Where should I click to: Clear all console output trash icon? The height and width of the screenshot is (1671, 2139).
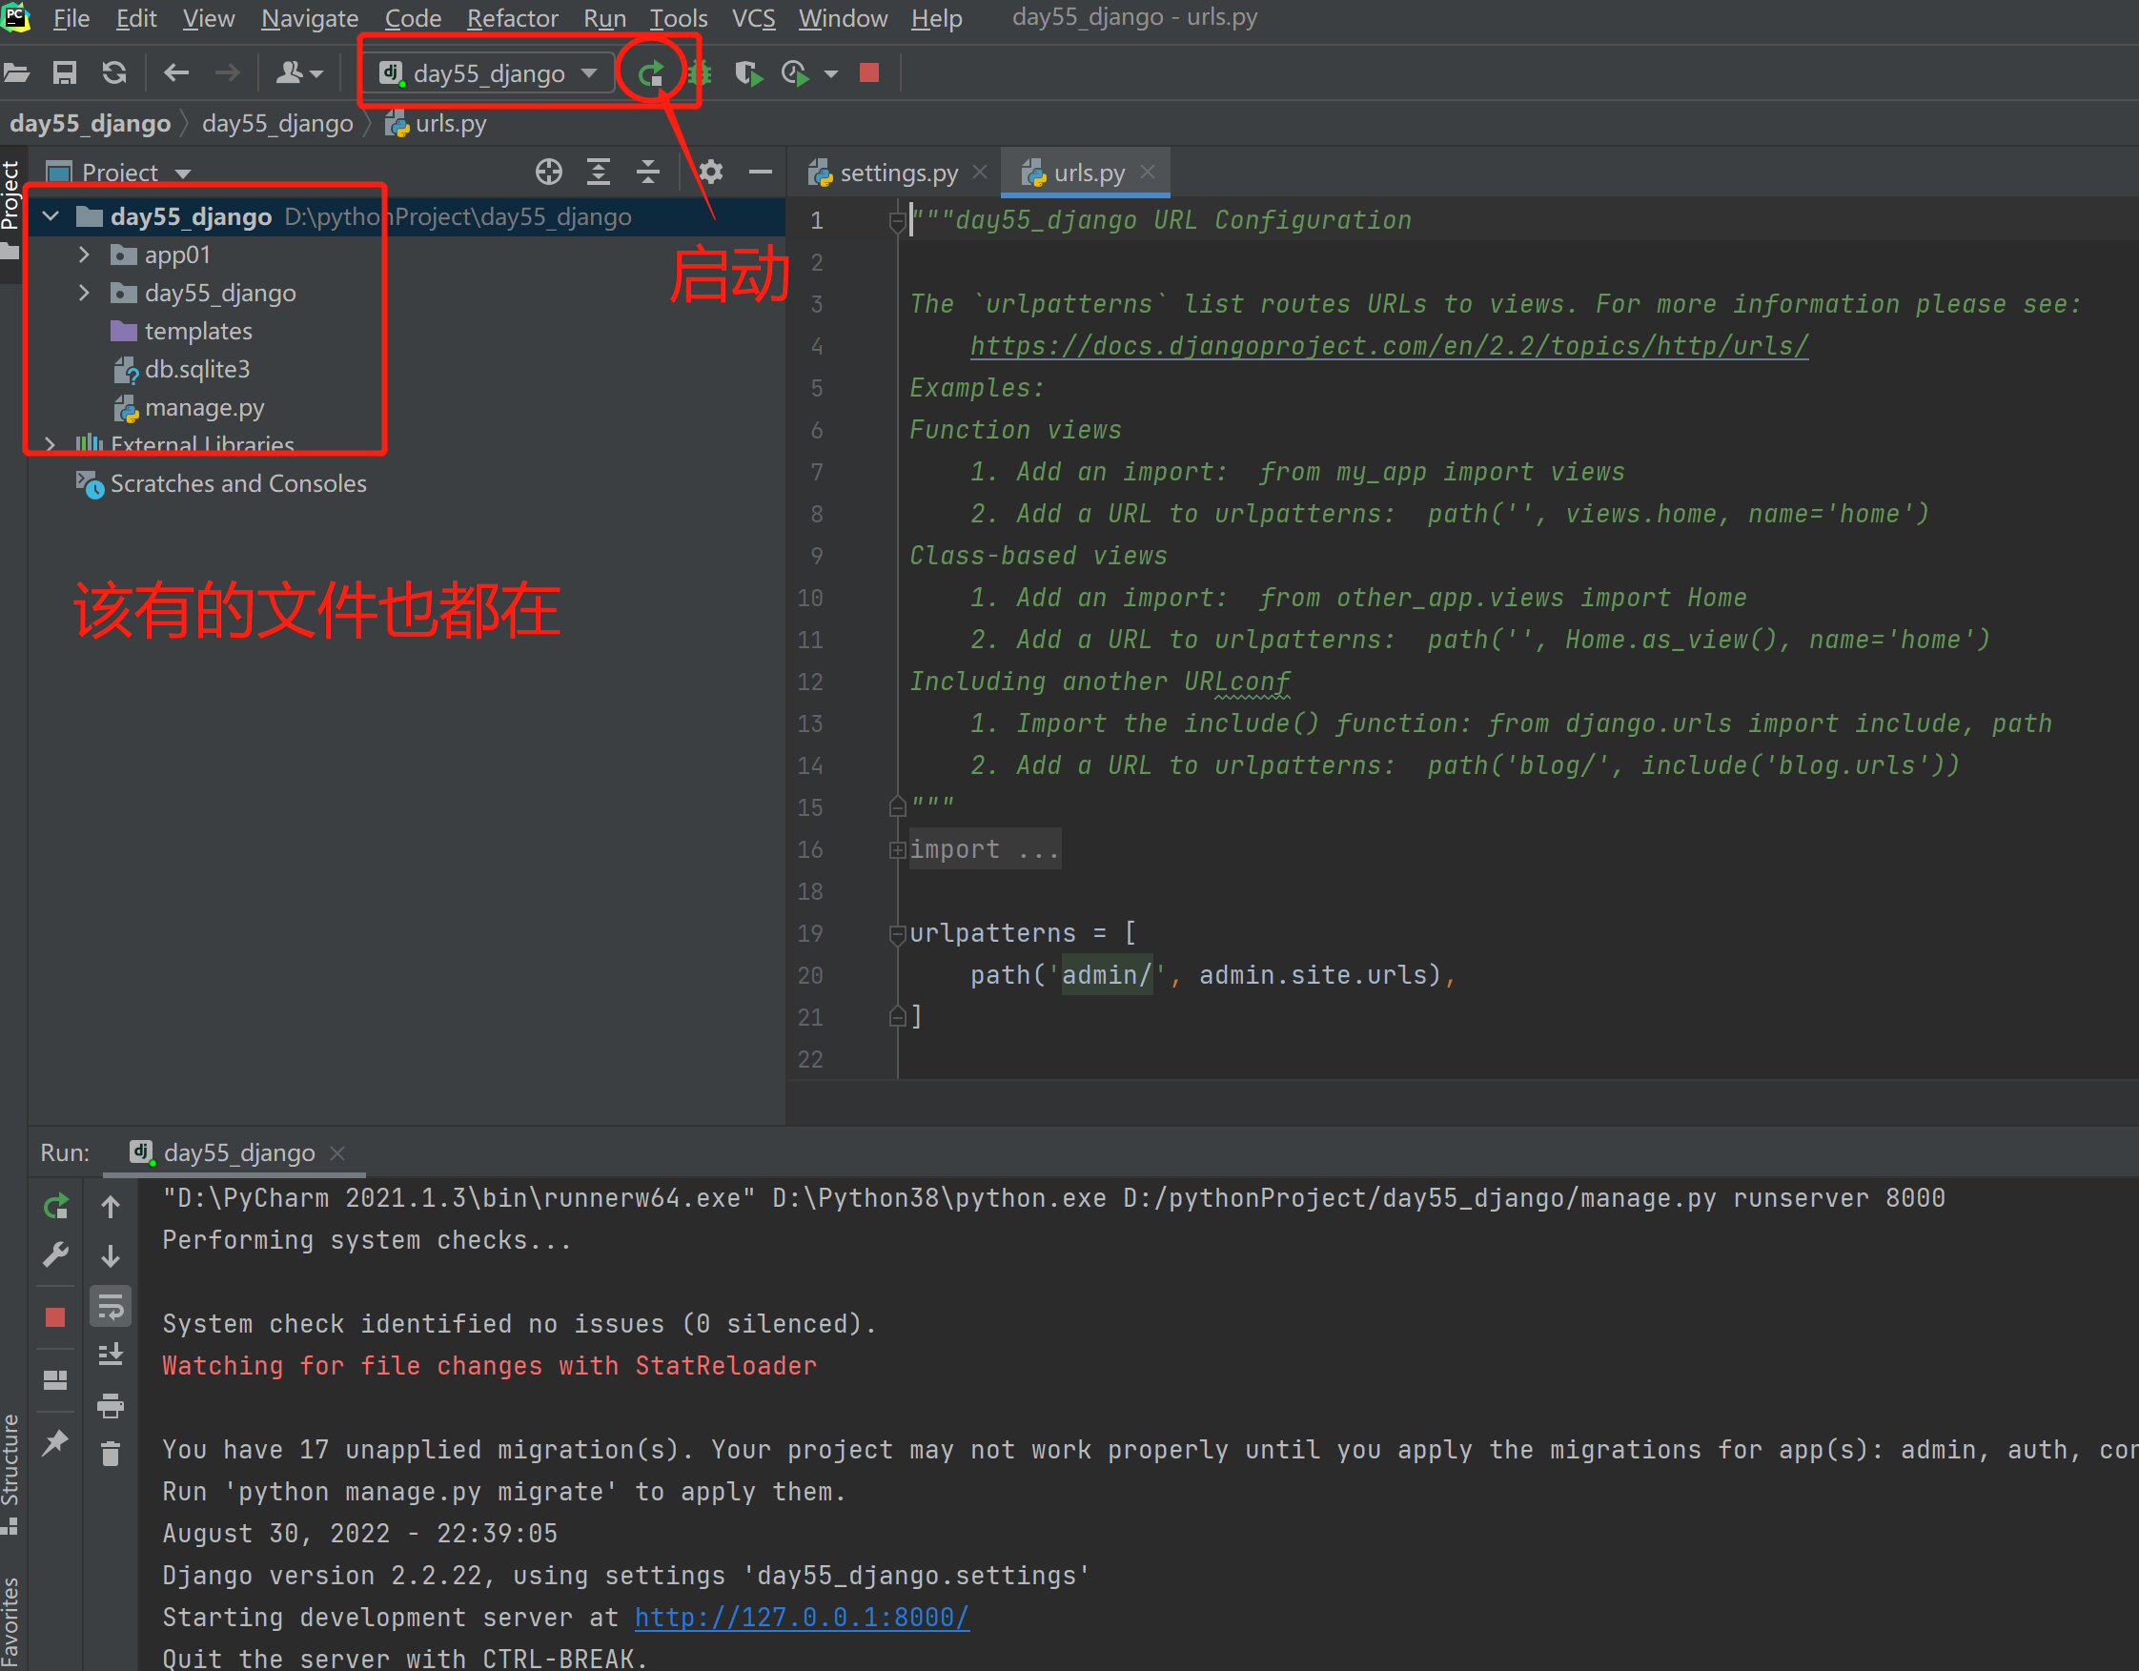click(111, 1454)
